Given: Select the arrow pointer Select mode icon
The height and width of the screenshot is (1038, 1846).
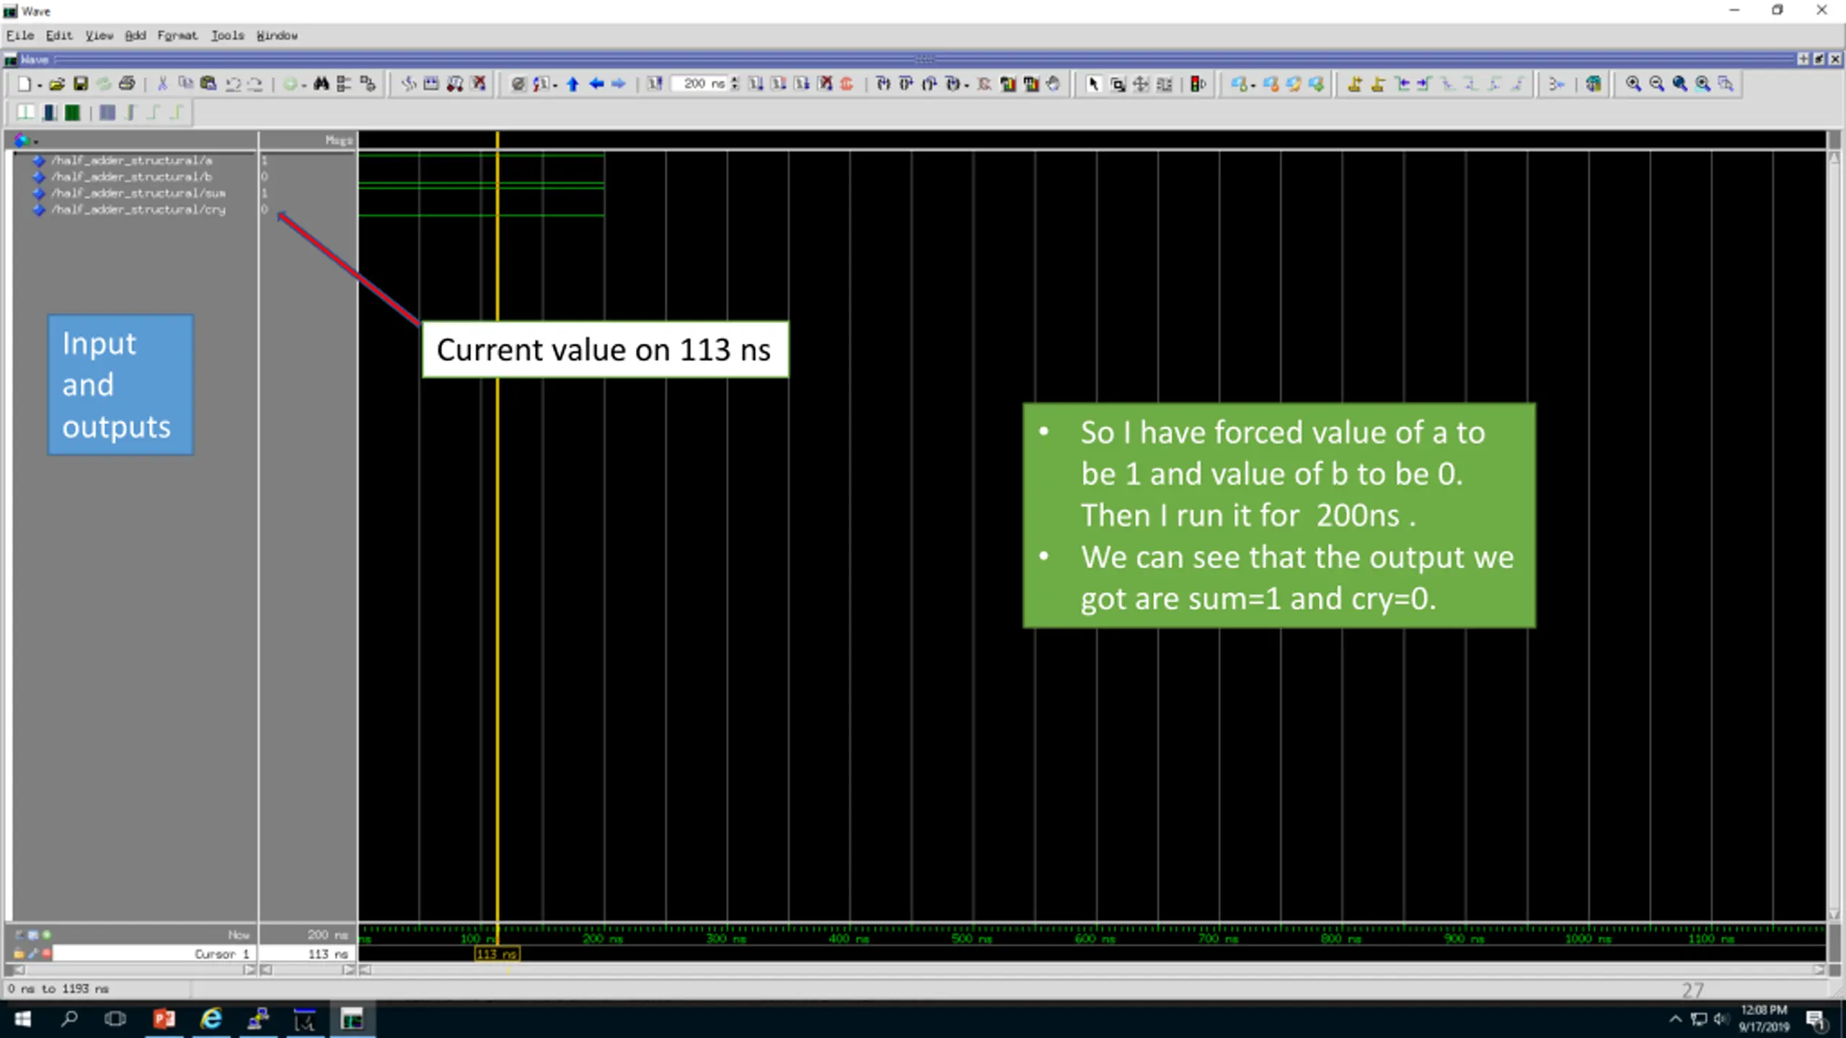Looking at the screenshot, I should pyautogui.click(x=1093, y=84).
